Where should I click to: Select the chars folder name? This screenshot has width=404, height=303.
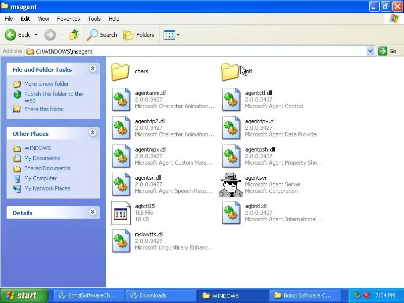pyautogui.click(x=141, y=71)
